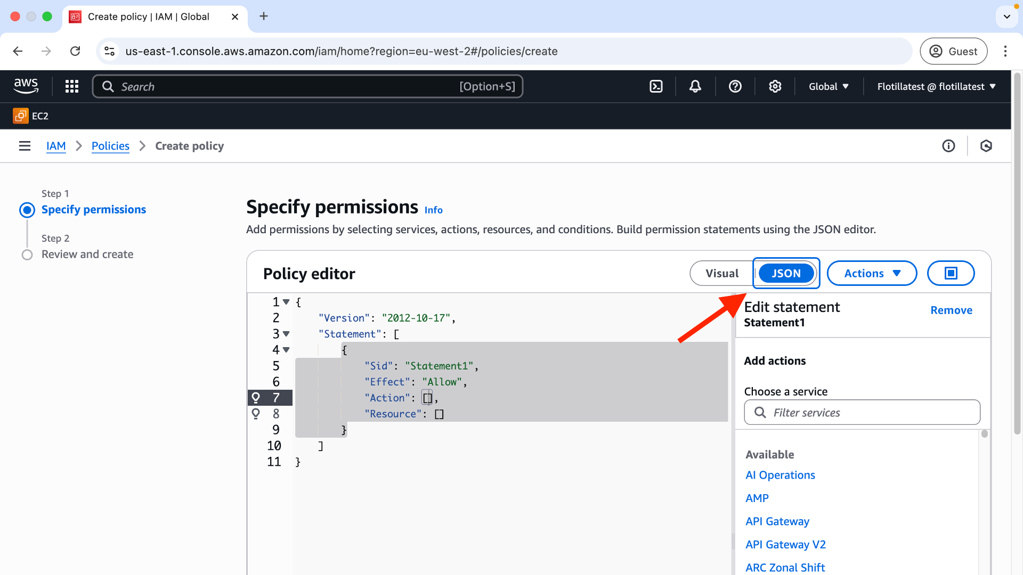This screenshot has height=575, width=1023.
Task: Expand the Global region selector
Action: point(829,86)
